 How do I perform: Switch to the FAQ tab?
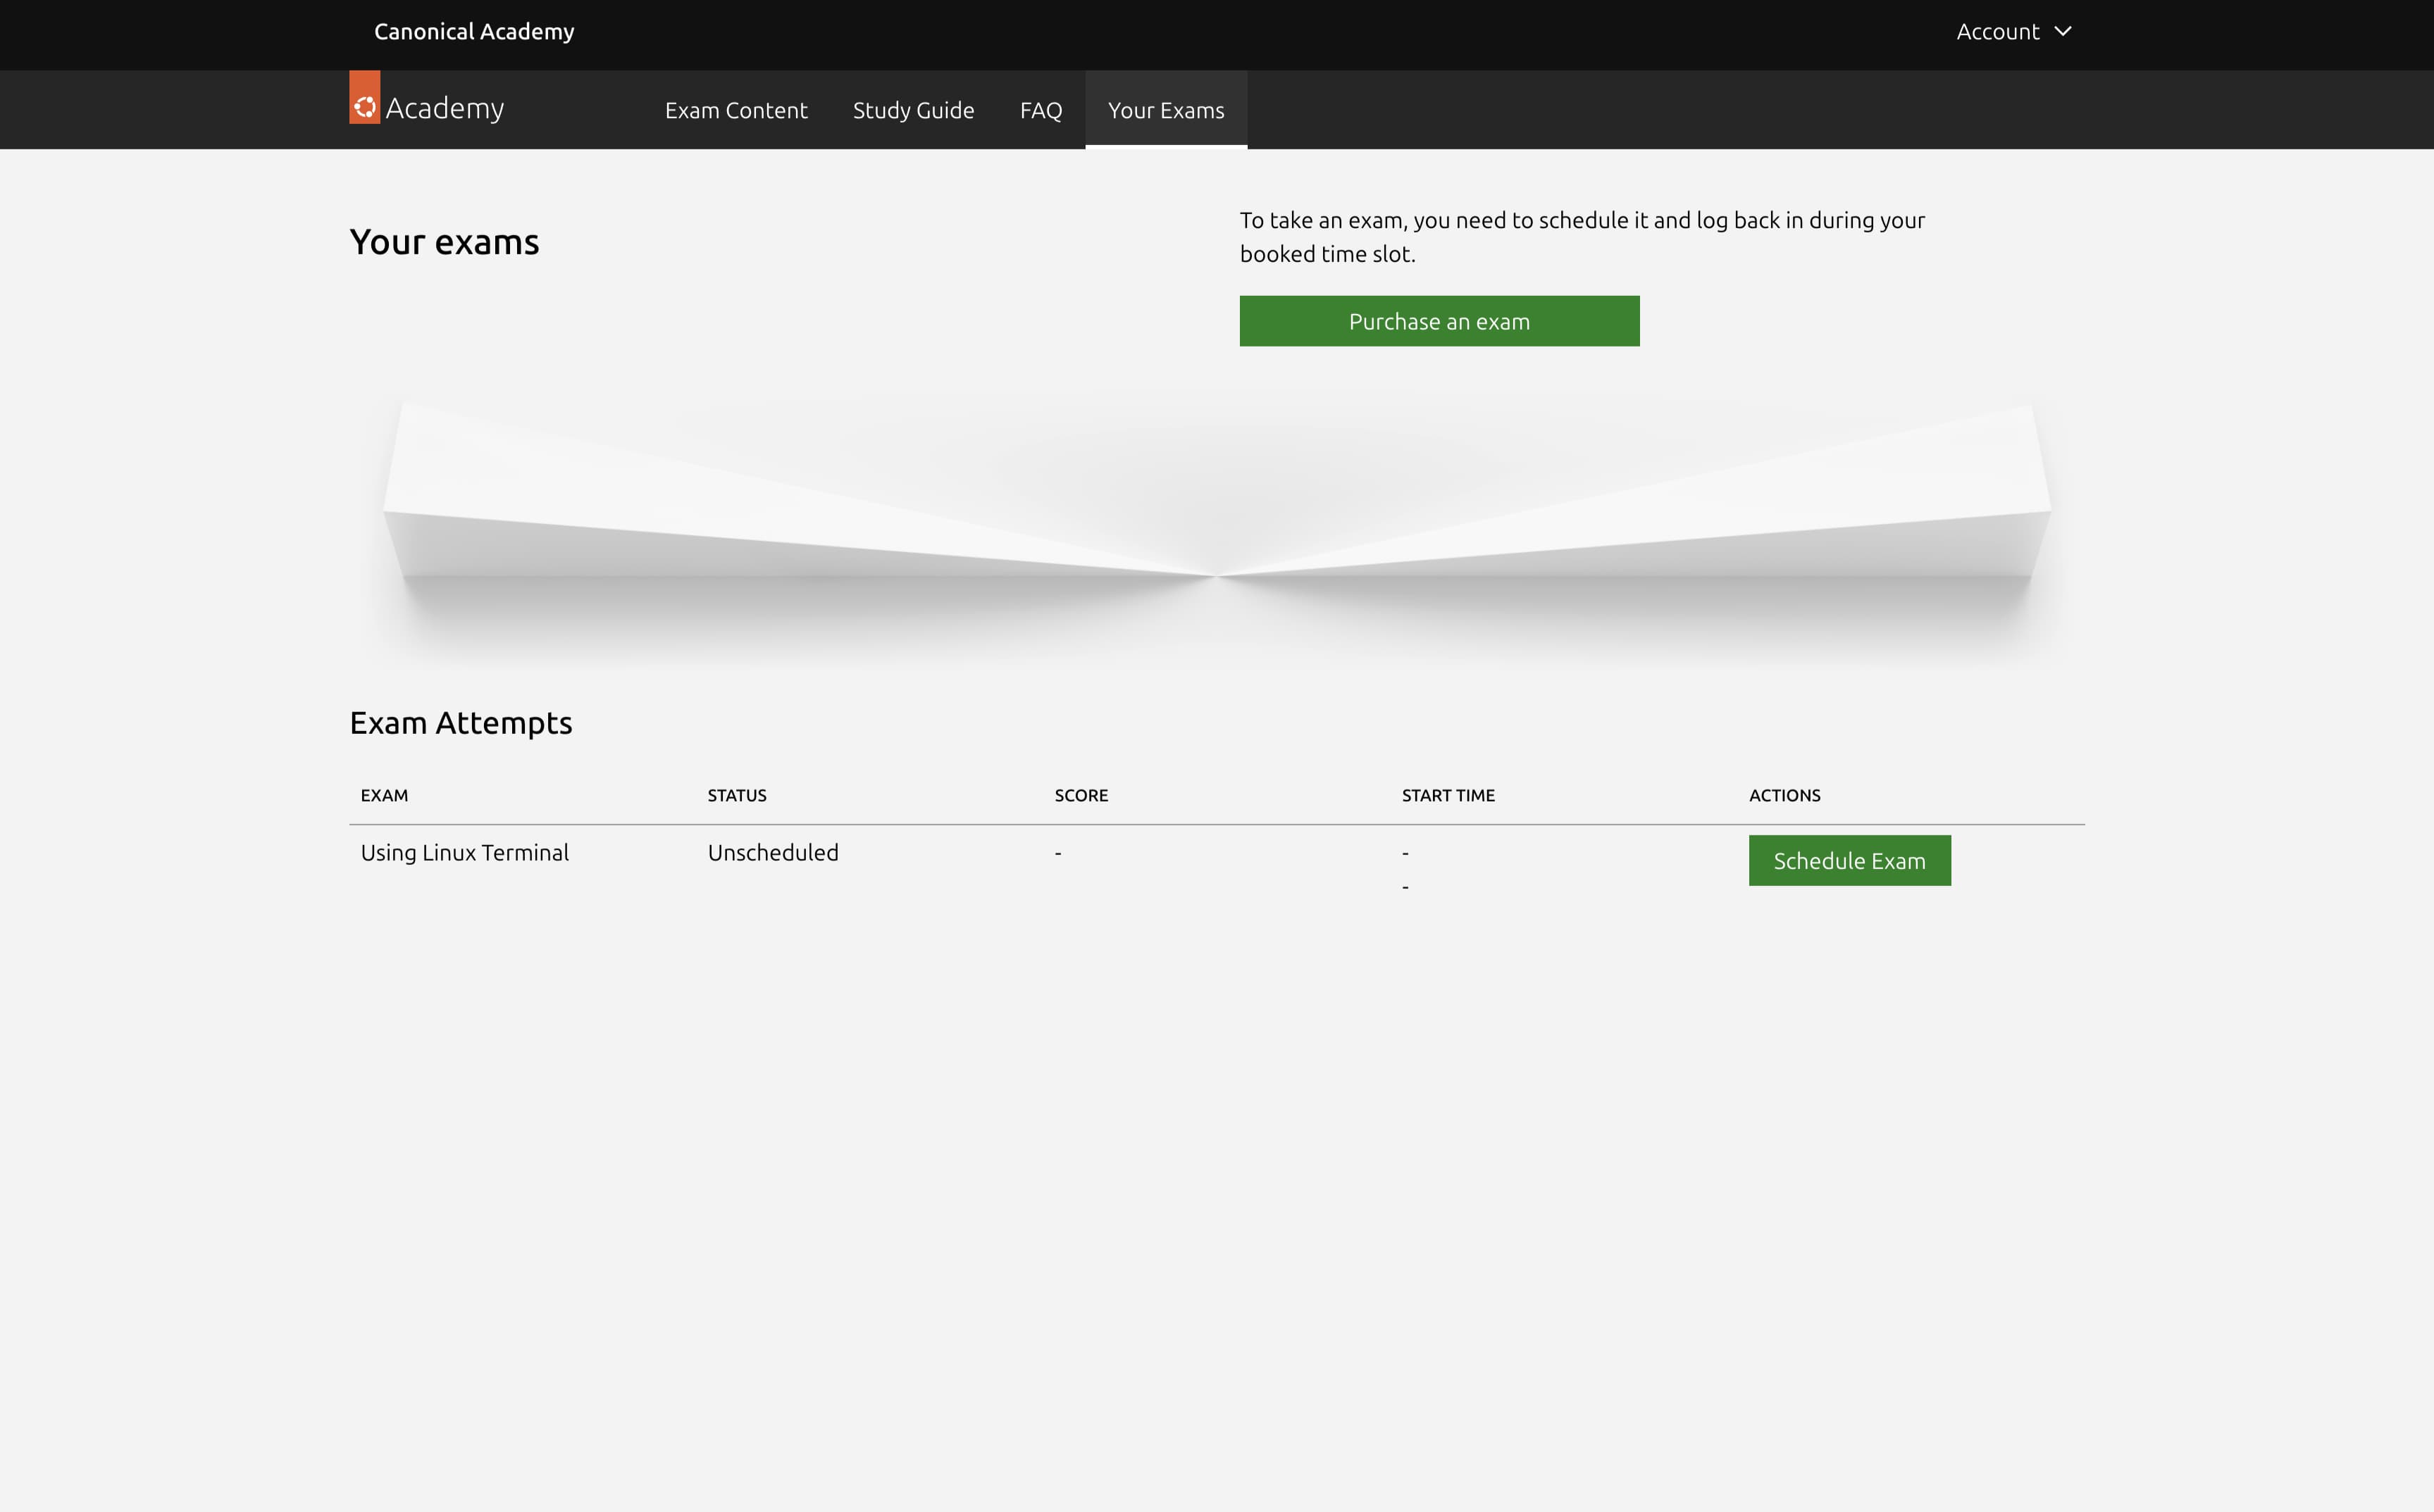pyautogui.click(x=1041, y=110)
